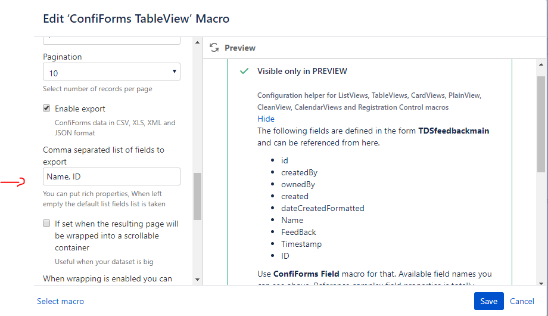The image size is (548, 316).
Task: Click the preview pane scrollbar down arrow
Action: pos(541,283)
